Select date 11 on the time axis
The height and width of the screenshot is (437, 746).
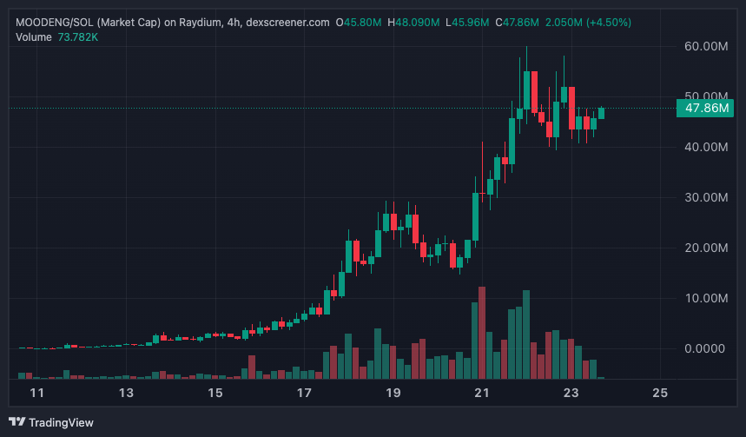tap(37, 393)
